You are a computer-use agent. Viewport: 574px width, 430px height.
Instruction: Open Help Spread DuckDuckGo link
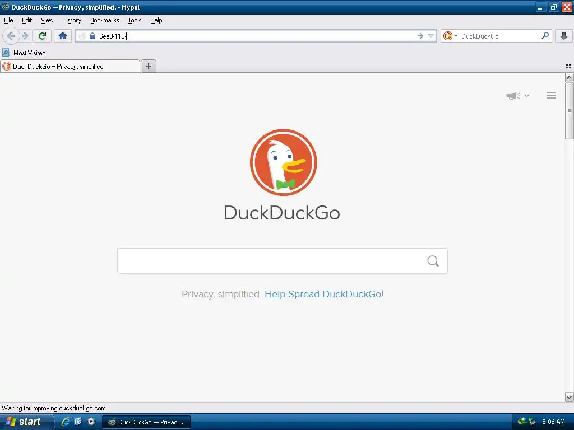pyautogui.click(x=324, y=294)
